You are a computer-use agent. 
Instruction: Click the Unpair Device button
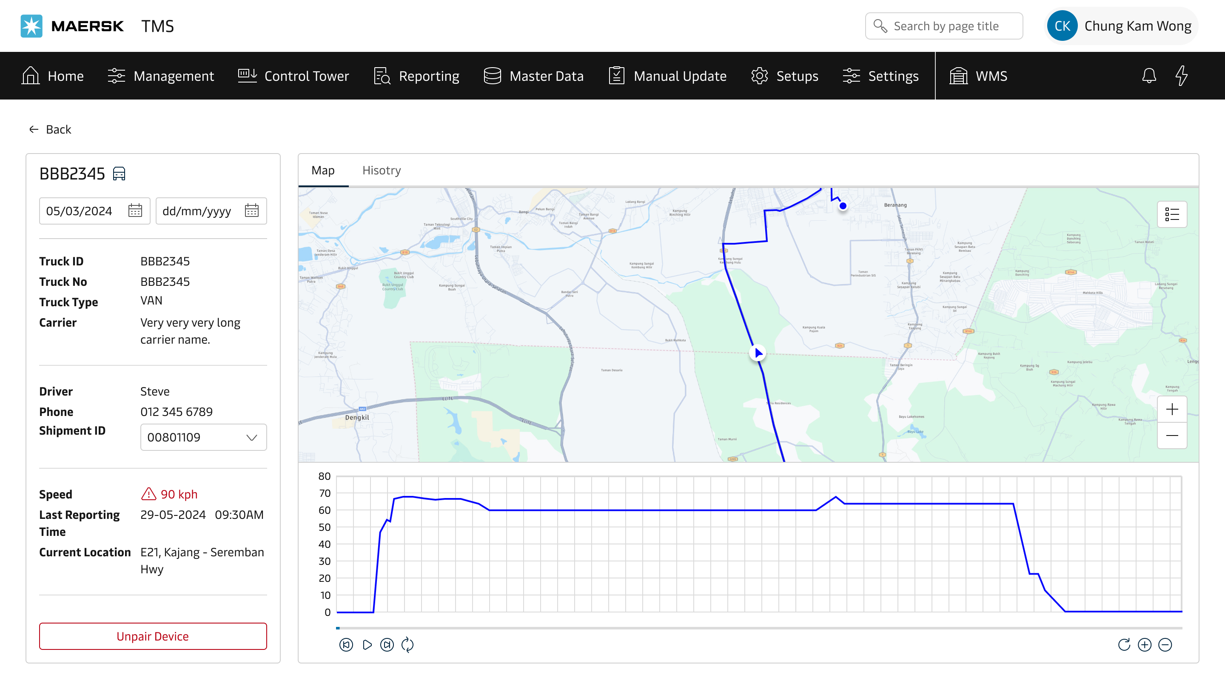pyautogui.click(x=153, y=636)
